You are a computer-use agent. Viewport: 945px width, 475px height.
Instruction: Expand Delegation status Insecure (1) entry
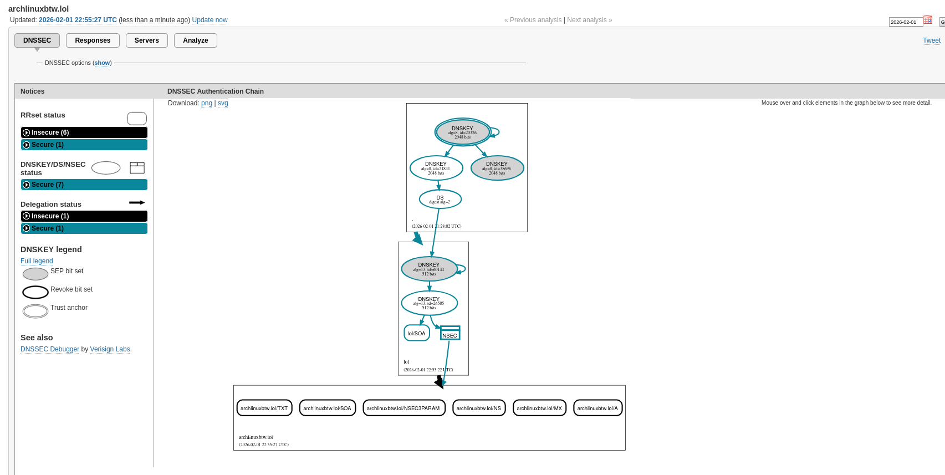84,216
